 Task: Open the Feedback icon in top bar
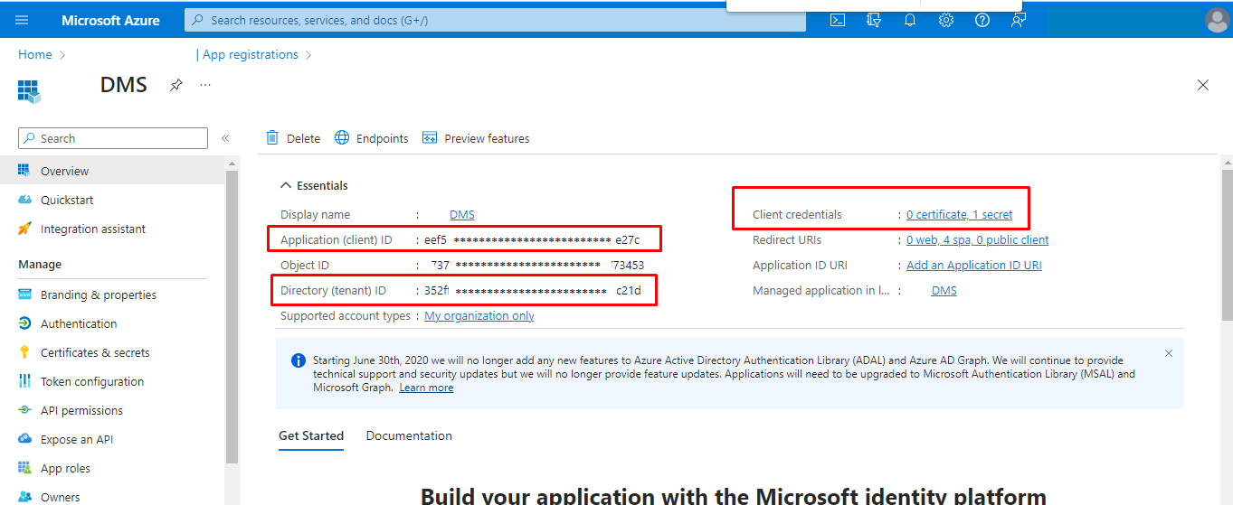point(1019,20)
